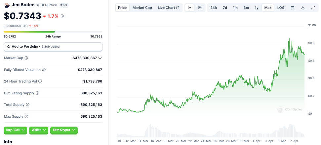The height and width of the screenshot is (145, 321).
Task: Expand the Market Cap value chevron
Action: click(x=100, y=58)
